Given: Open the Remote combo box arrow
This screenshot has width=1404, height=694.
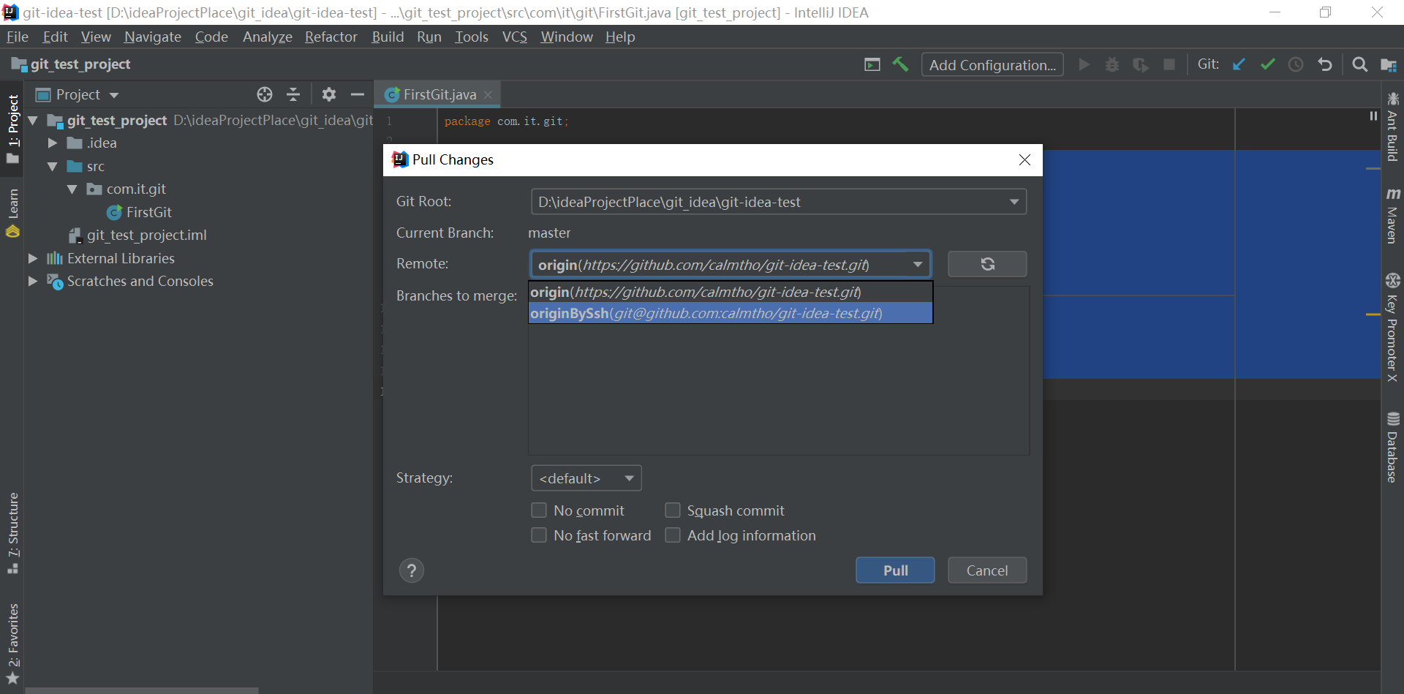Looking at the screenshot, I should (917, 264).
